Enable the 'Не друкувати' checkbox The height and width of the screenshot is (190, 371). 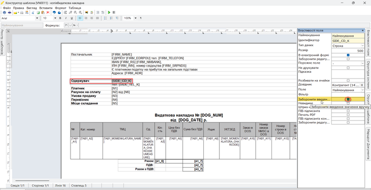click(x=348, y=68)
